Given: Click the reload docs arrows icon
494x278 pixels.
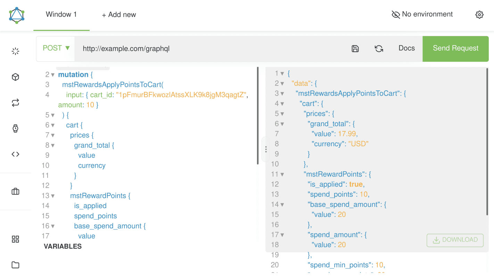Looking at the screenshot, I should coord(379,49).
